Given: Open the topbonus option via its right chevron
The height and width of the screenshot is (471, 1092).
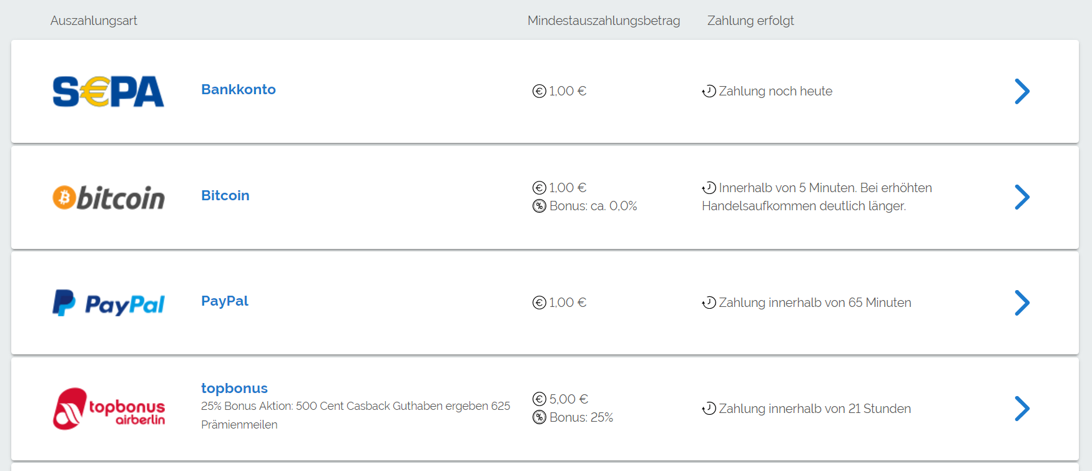Looking at the screenshot, I should tap(1022, 409).
